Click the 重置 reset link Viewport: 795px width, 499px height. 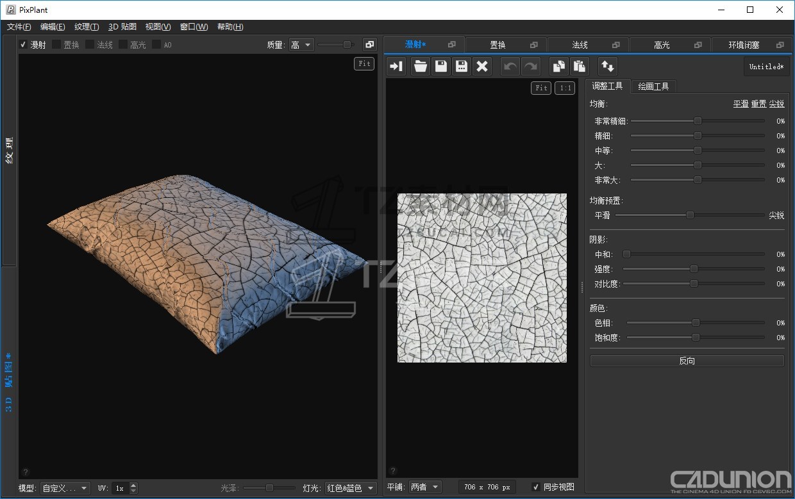click(758, 104)
